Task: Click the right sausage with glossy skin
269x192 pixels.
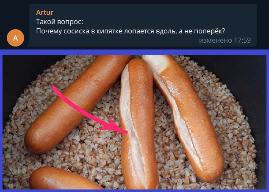Action: (187, 116)
